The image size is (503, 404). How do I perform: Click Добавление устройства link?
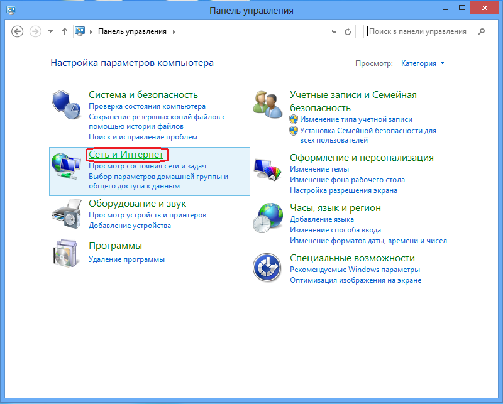130,226
